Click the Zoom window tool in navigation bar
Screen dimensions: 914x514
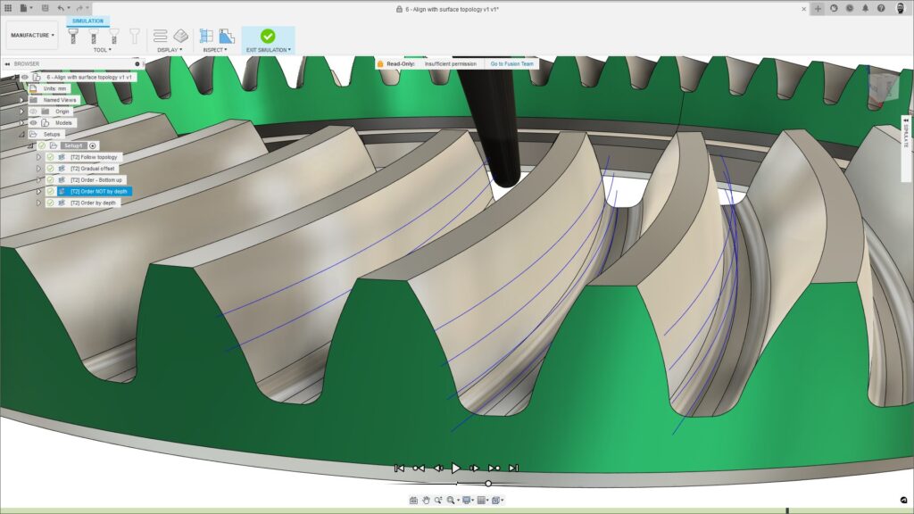click(x=438, y=500)
